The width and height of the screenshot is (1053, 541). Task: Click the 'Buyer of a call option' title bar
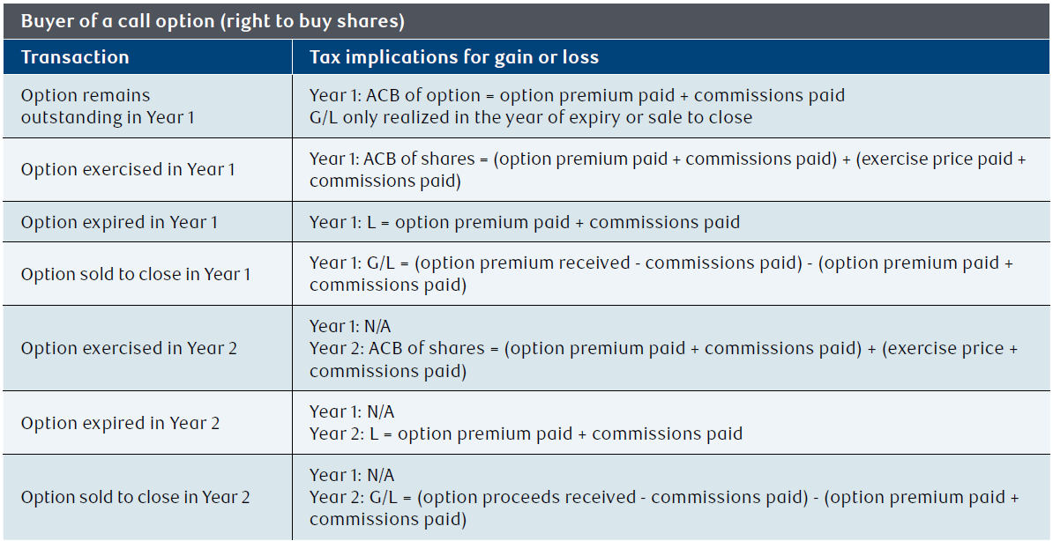(526, 21)
